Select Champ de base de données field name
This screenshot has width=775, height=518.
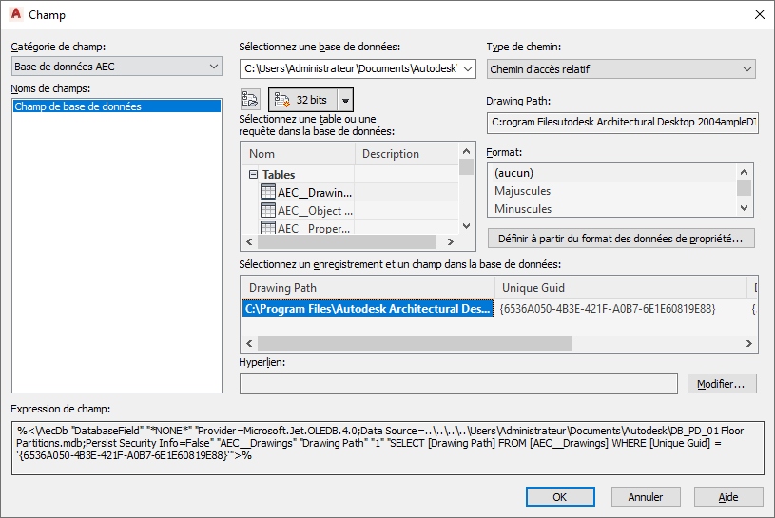(x=117, y=106)
